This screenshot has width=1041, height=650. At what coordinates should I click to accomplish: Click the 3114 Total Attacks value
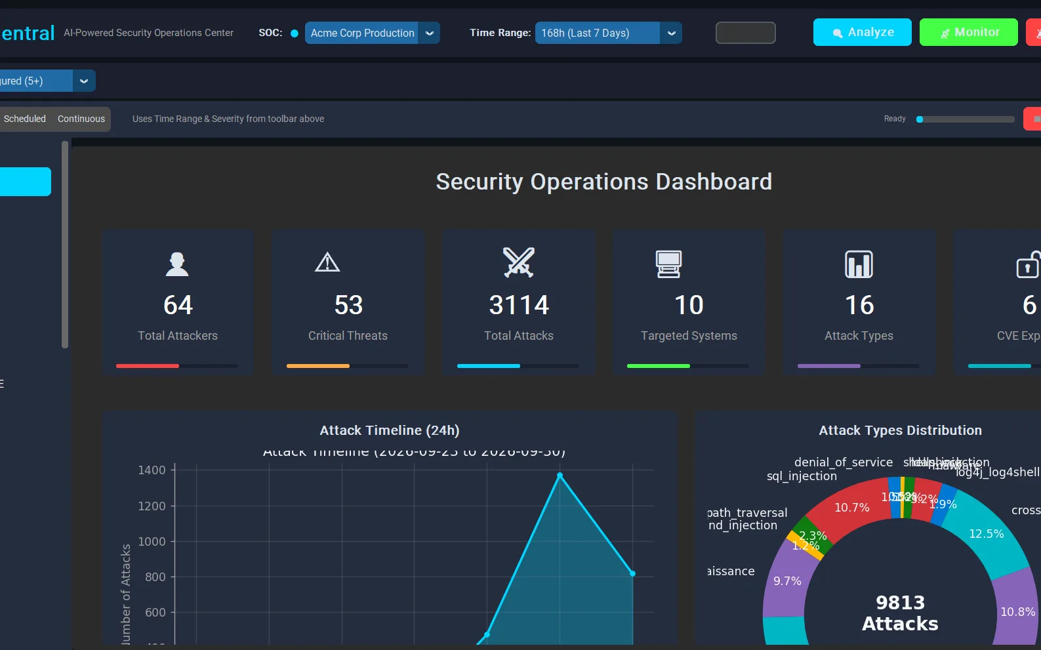click(519, 305)
